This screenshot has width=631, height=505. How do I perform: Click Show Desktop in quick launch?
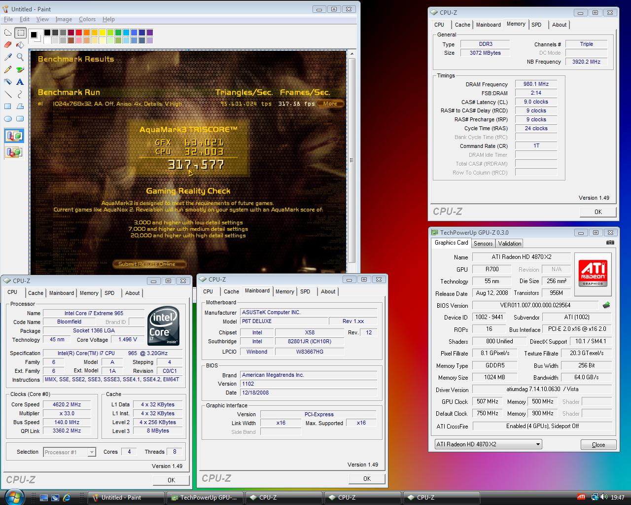pos(44,498)
